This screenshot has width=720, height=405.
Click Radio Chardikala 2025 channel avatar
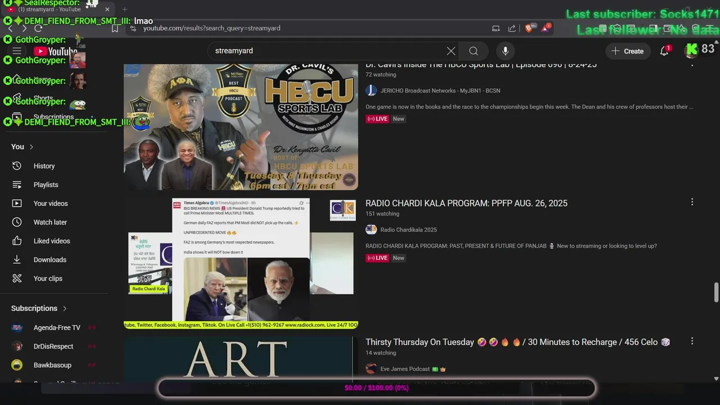point(371,229)
